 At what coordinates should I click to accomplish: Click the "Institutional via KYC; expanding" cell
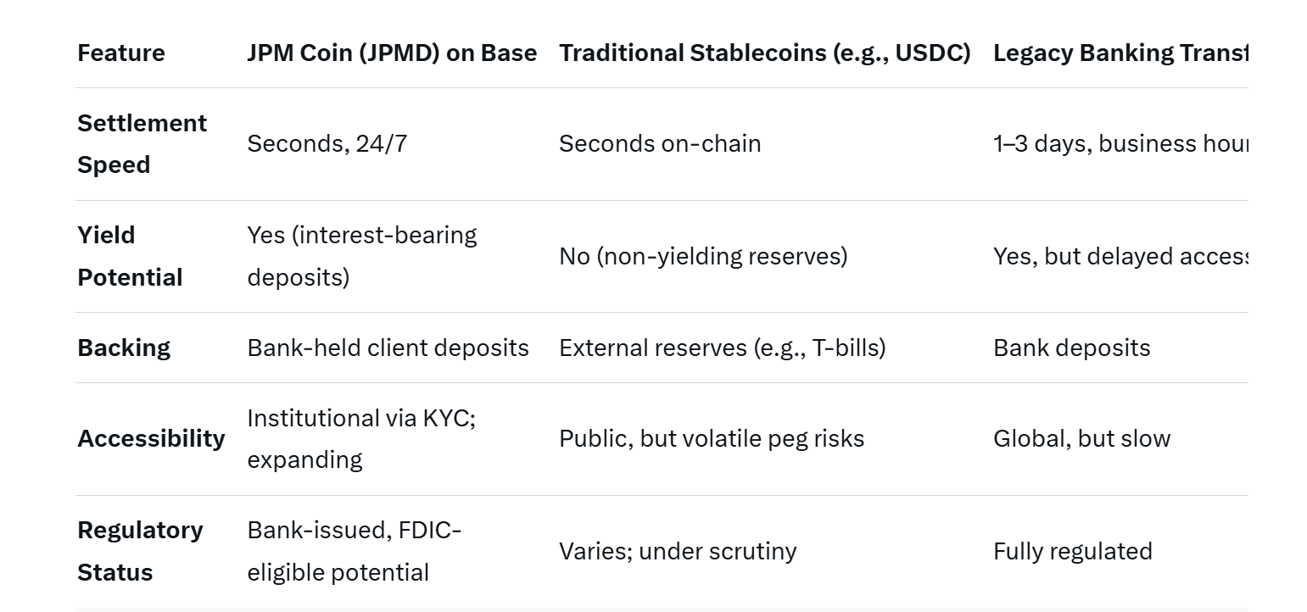tap(360, 438)
